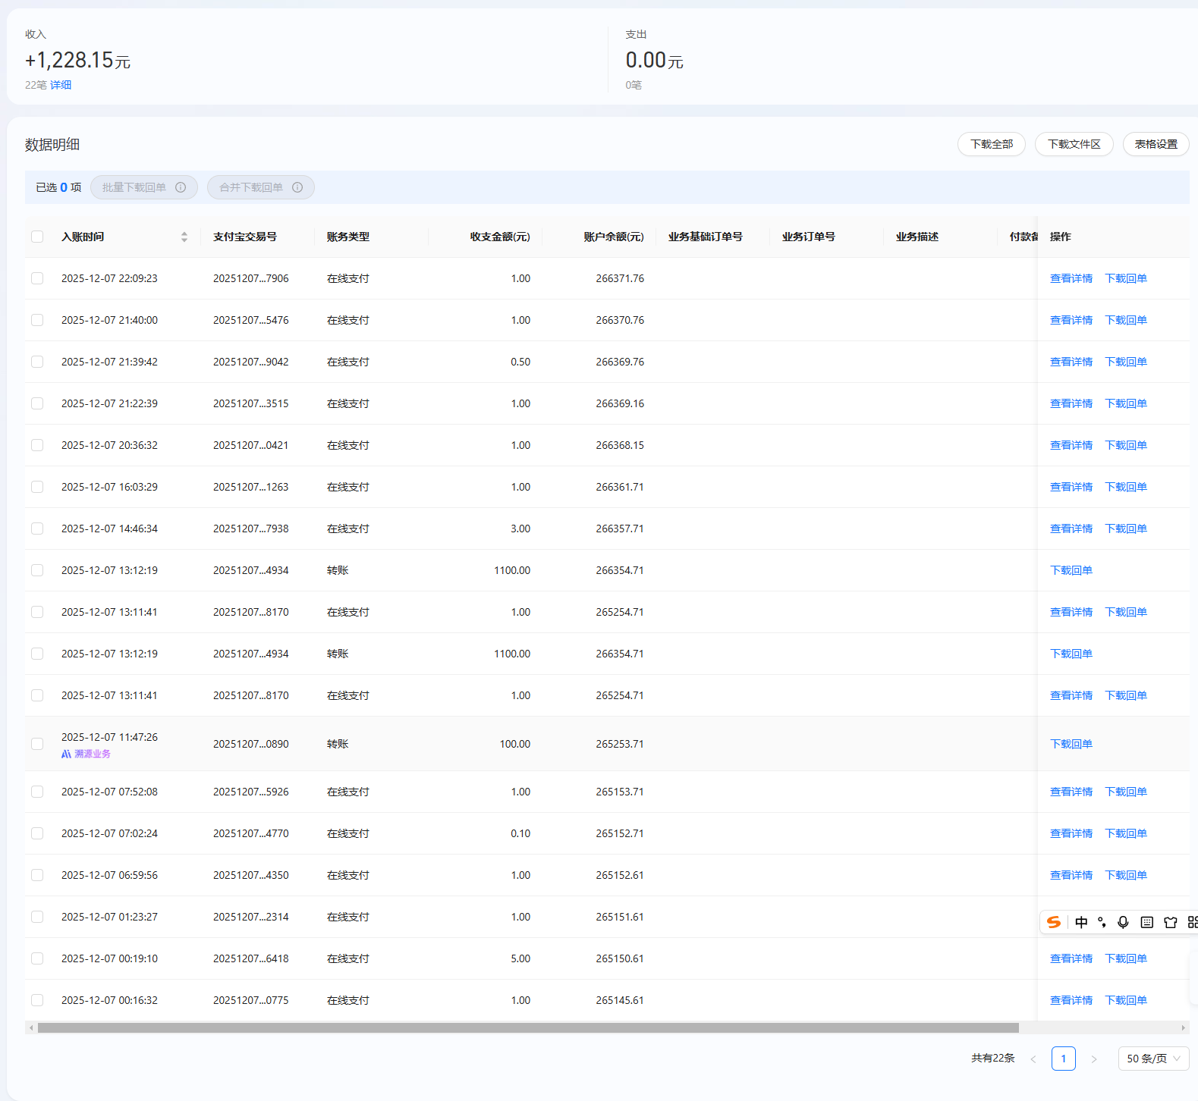1198x1101 pixels.
Task: Check the row dated 2025-12-07 22:09:23
Action: tap(37, 278)
